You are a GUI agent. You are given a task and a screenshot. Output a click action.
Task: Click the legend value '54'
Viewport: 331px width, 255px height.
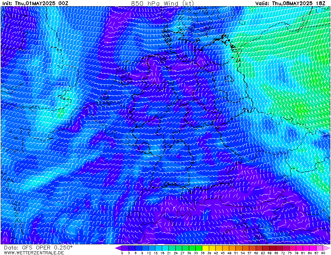243,253
